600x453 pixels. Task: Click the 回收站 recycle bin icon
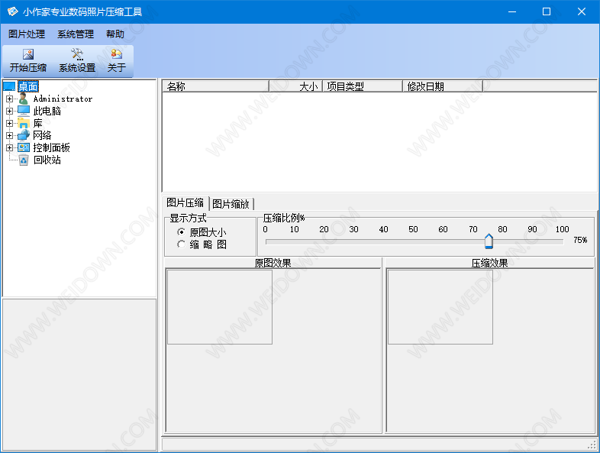coord(24,160)
